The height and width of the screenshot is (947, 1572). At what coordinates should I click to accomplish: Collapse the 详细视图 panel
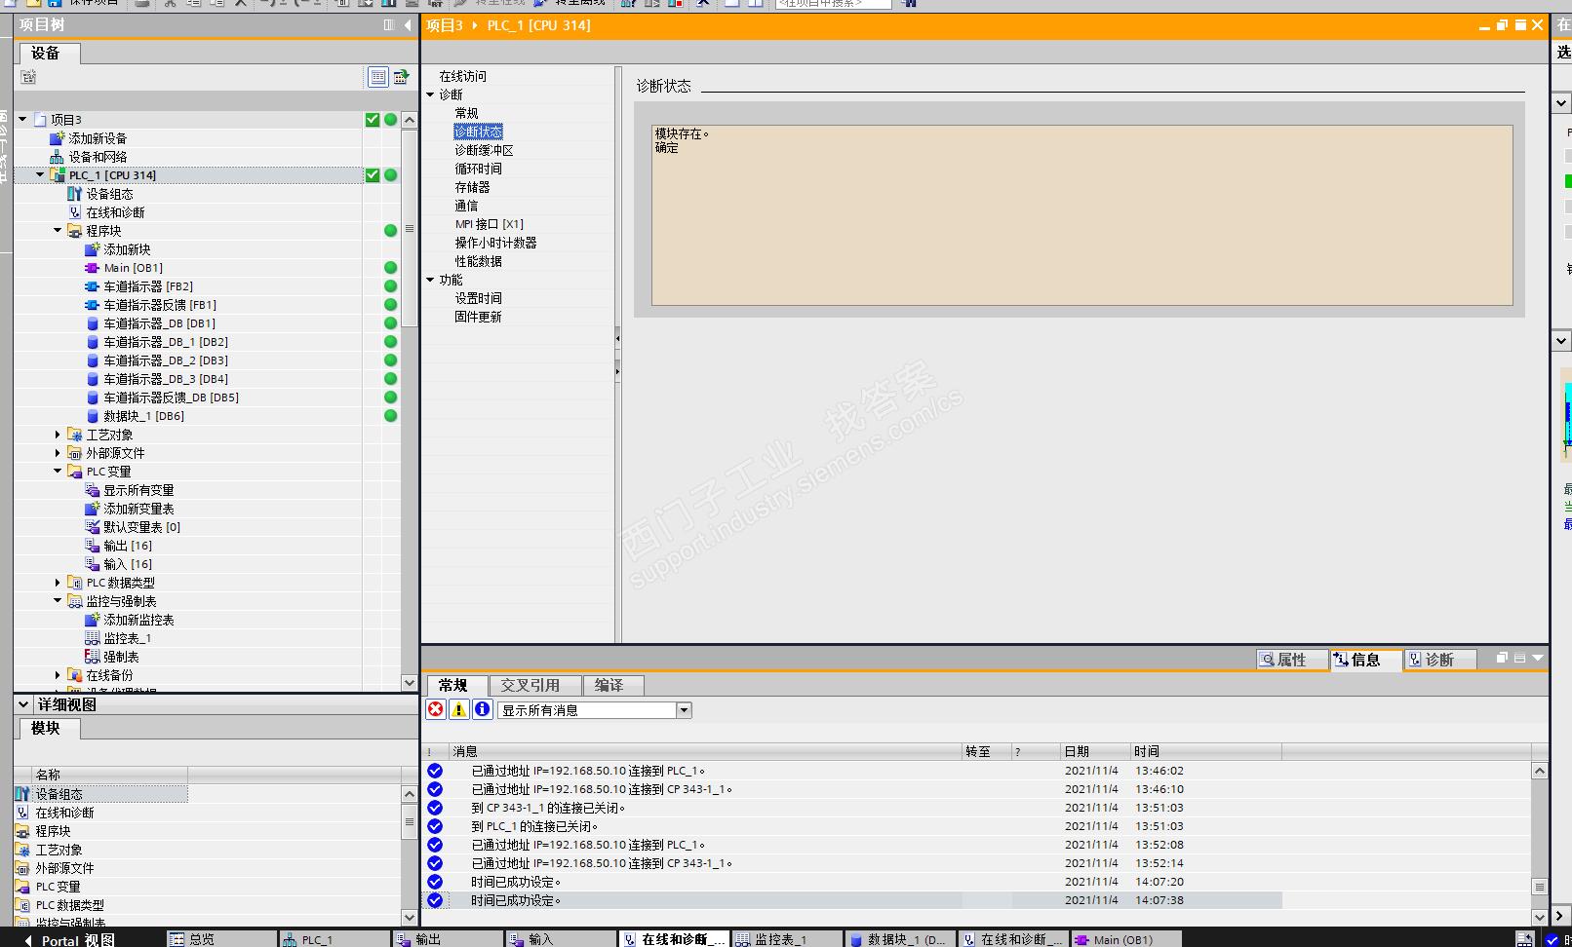click(x=23, y=703)
